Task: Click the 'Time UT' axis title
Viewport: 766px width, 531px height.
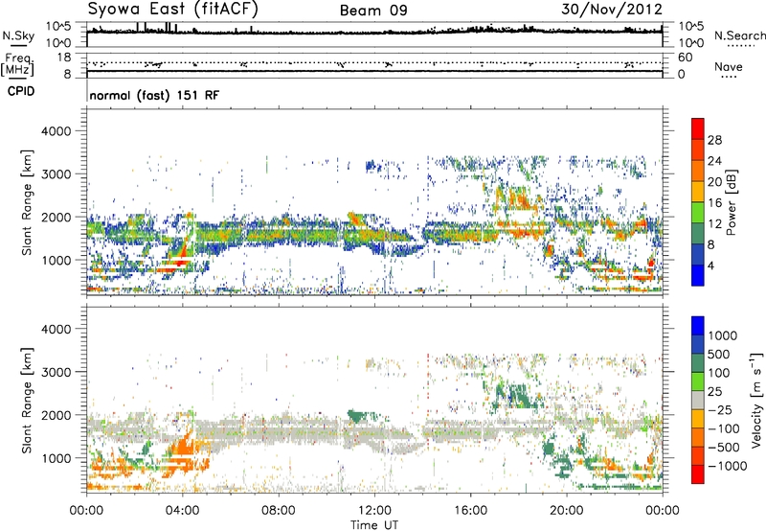Action: click(x=374, y=525)
